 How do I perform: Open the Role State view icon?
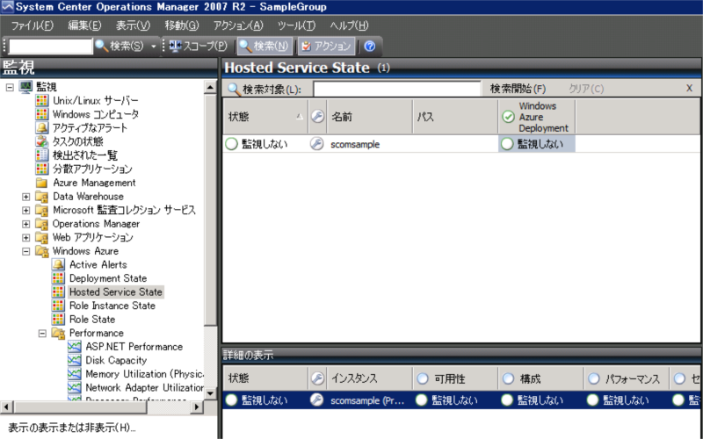pyautogui.click(x=58, y=320)
